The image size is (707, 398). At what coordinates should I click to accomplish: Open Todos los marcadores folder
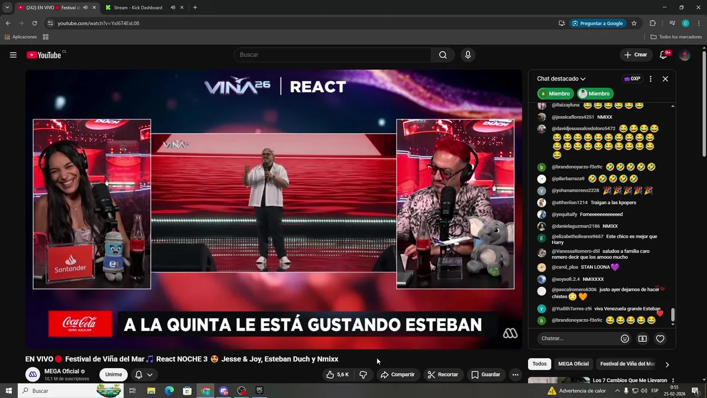point(676,37)
